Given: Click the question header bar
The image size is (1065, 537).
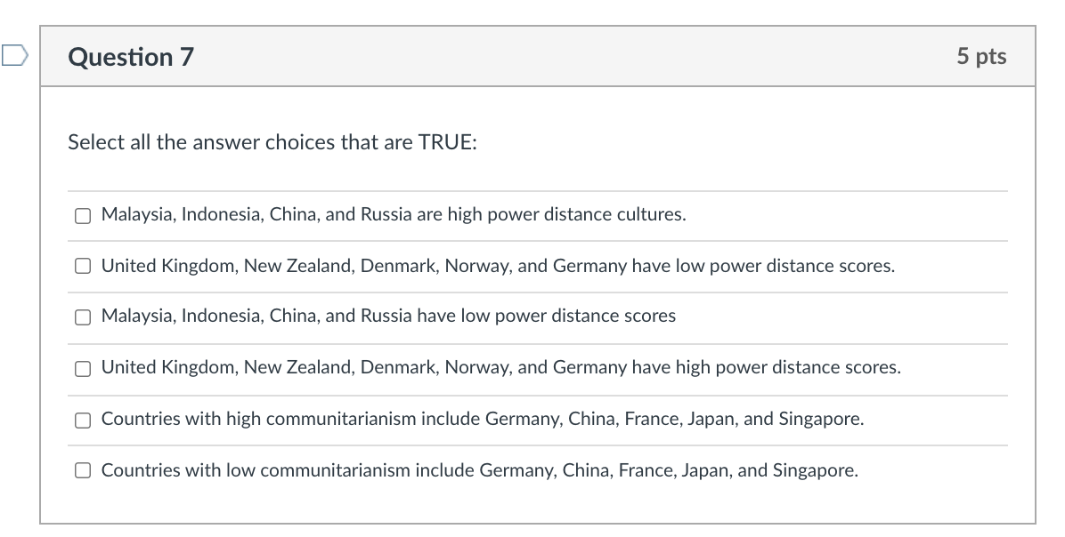Looking at the screenshot, I should [534, 55].
